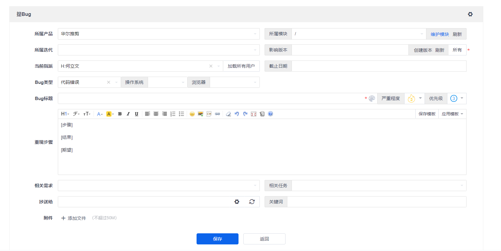This screenshot has width=501, height=251.
Task: Focus the 影响版本 input field
Action: click(350, 50)
